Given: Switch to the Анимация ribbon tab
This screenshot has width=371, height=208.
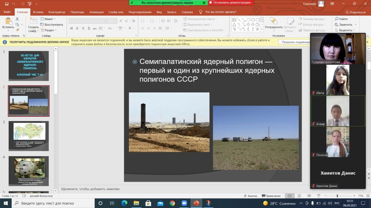Looking at the screenshot, I should pos(96,12).
